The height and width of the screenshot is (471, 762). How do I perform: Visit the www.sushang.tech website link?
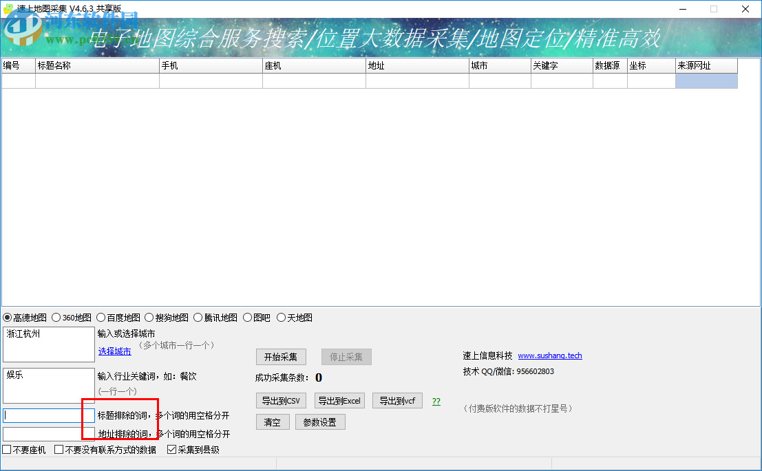(x=549, y=355)
